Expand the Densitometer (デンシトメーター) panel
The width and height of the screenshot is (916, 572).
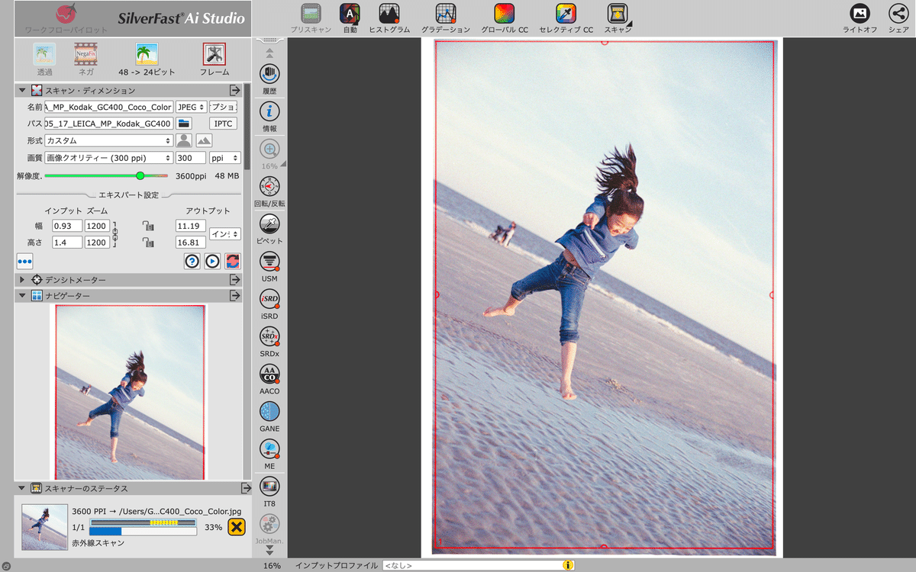(x=22, y=280)
